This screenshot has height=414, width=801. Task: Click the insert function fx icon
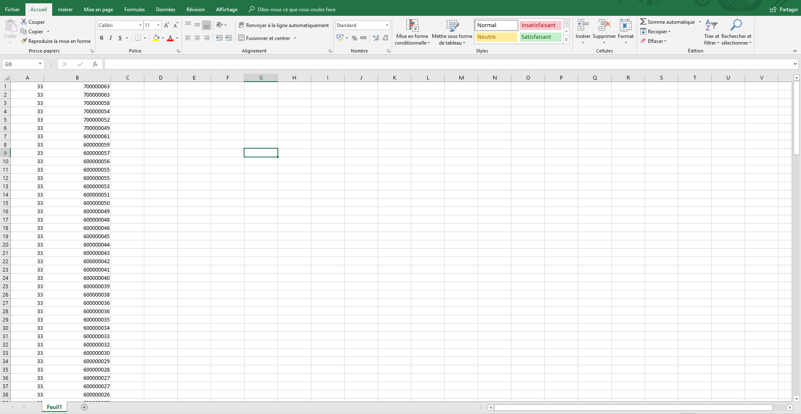[95, 64]
